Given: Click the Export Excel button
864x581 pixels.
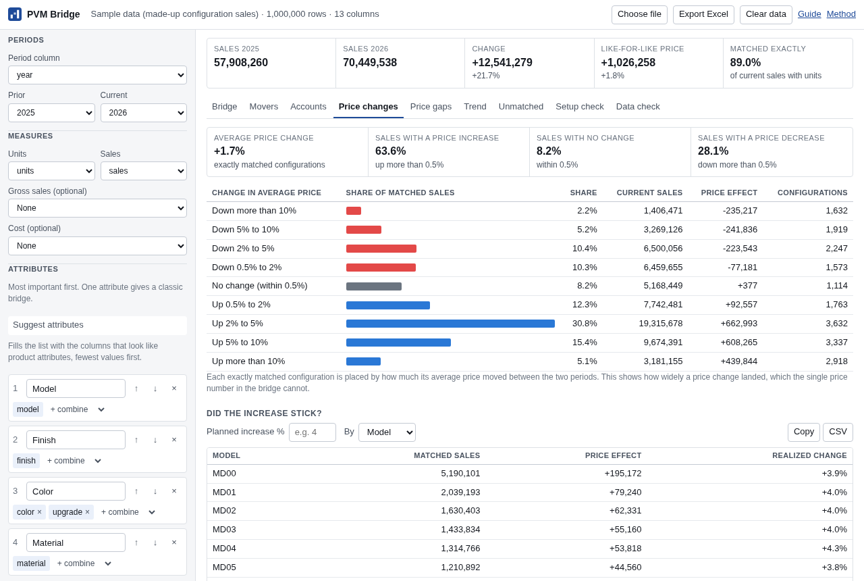Looking at the screenshot, I should coord(703,15).
